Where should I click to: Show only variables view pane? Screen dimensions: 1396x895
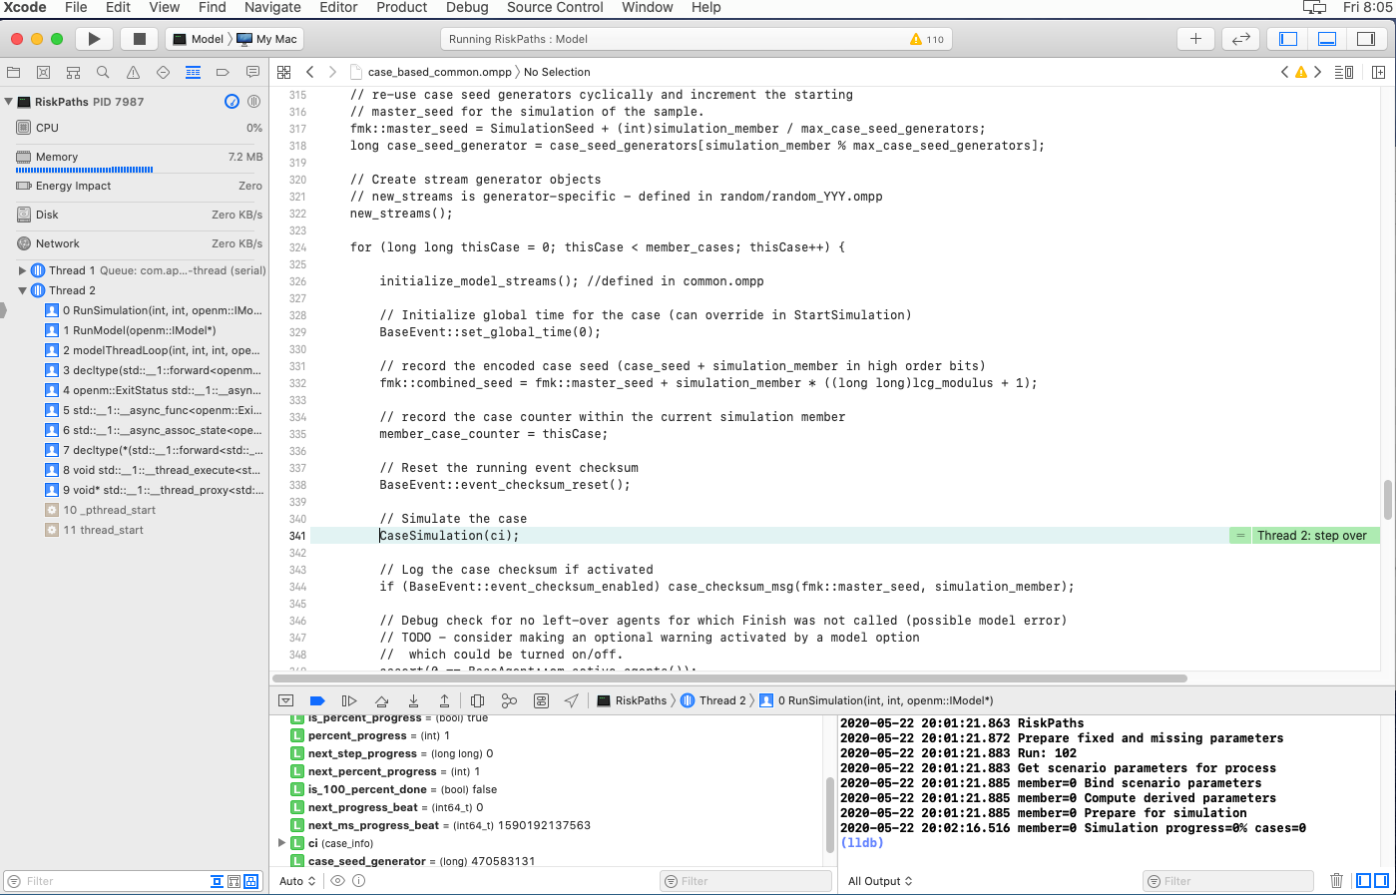1364,881
